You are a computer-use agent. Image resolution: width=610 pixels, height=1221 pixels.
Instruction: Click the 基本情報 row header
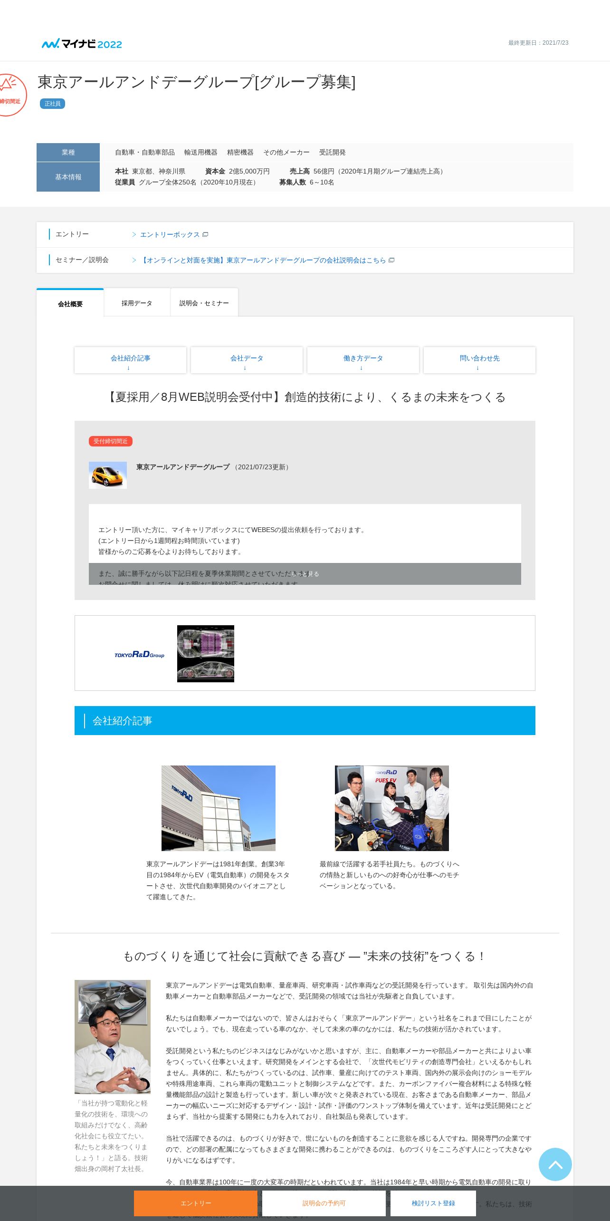[x=68, y=177]
